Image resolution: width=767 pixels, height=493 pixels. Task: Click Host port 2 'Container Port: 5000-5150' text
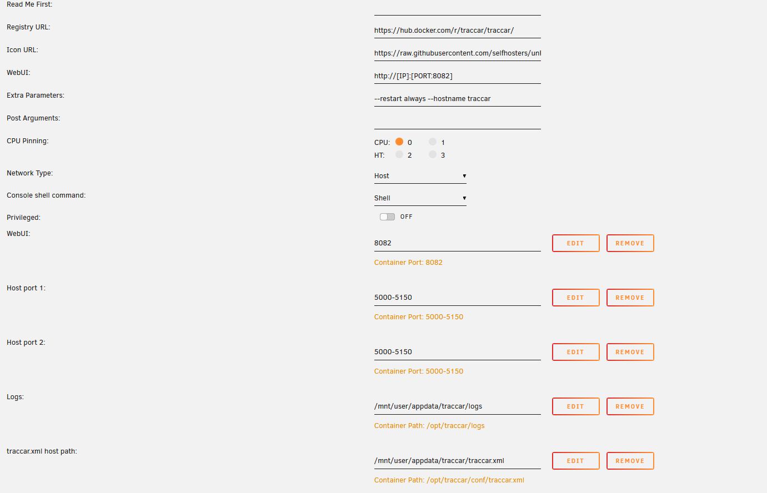point(419,371)
